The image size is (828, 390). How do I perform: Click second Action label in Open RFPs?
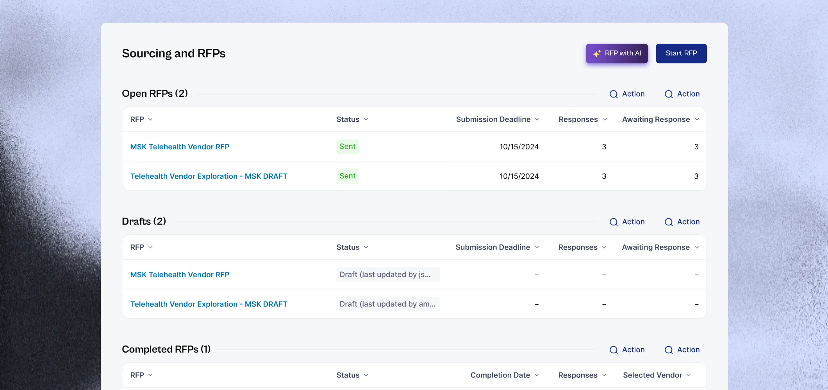[x=688, y=94]
